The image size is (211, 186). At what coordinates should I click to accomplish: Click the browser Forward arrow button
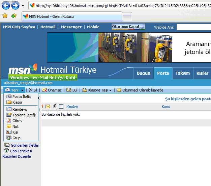(15, 5)
